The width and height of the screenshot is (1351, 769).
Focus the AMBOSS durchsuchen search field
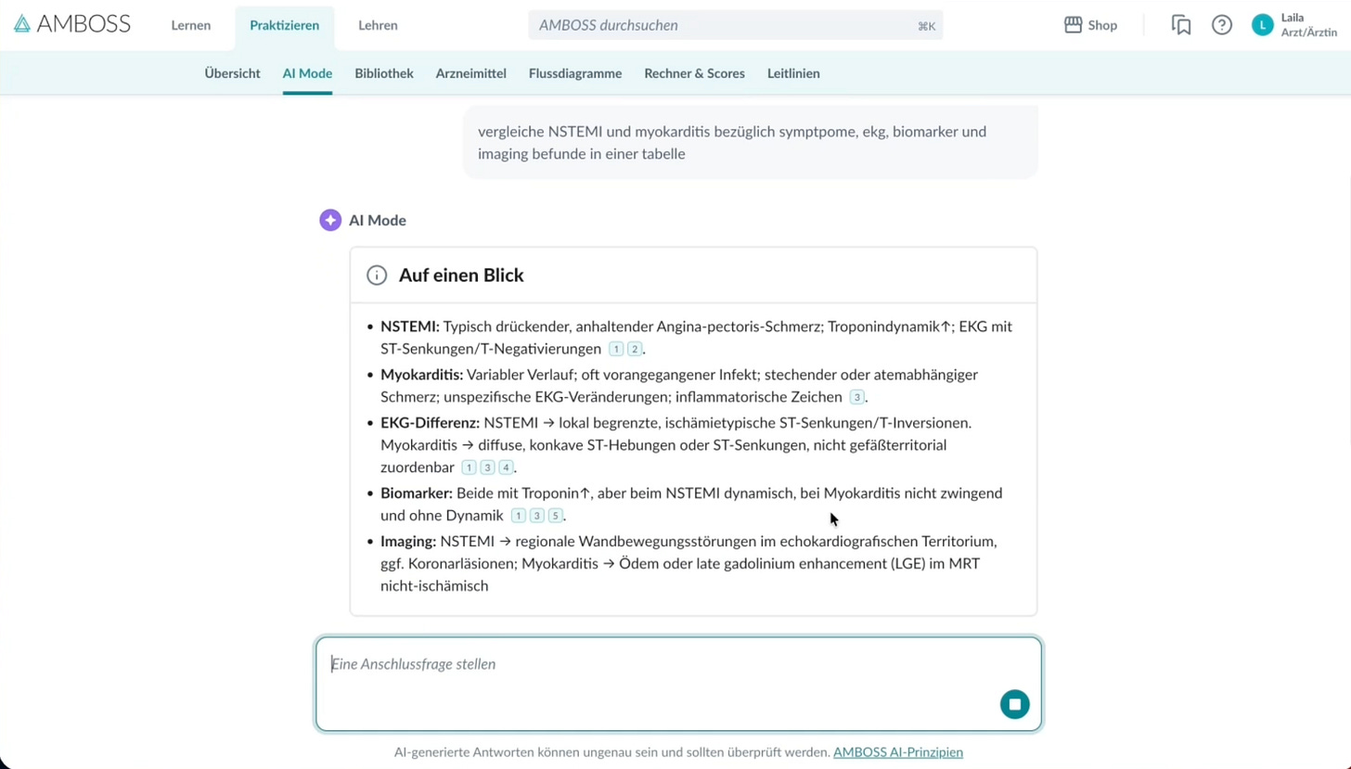[724, 25]
